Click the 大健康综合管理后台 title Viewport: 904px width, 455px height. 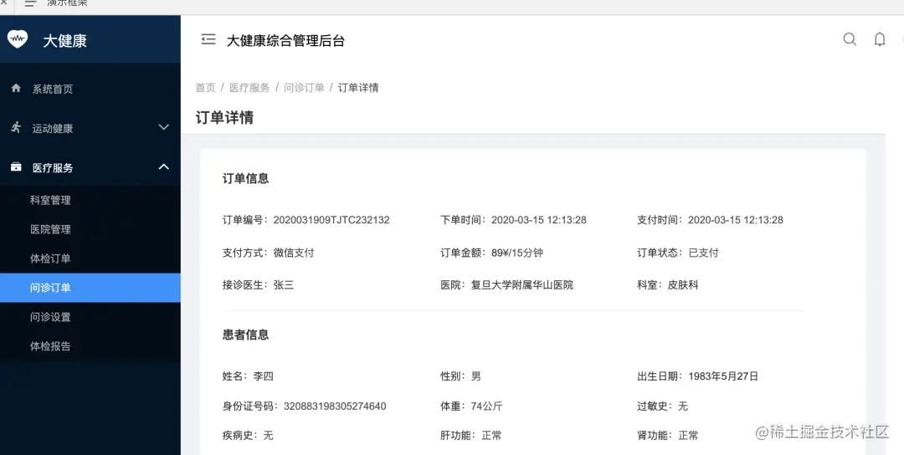285,40
